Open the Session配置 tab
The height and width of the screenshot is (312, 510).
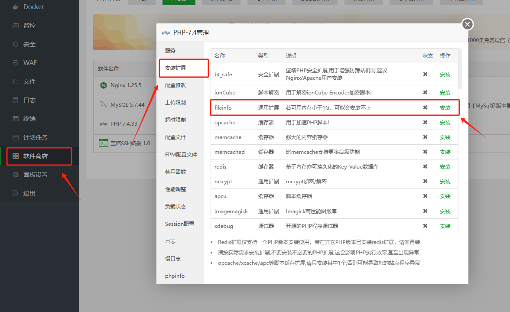coord(180,224)
